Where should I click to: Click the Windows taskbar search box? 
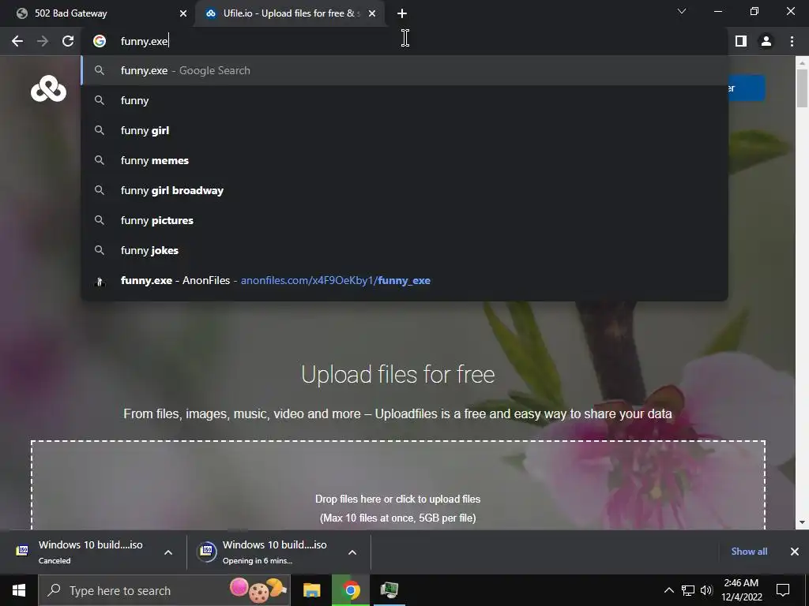[164, 590]
